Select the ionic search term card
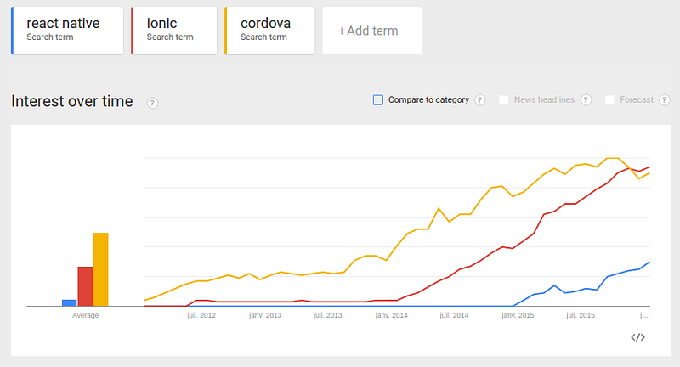This screenshot has width=680, height=367. click(x=174, y=31)
